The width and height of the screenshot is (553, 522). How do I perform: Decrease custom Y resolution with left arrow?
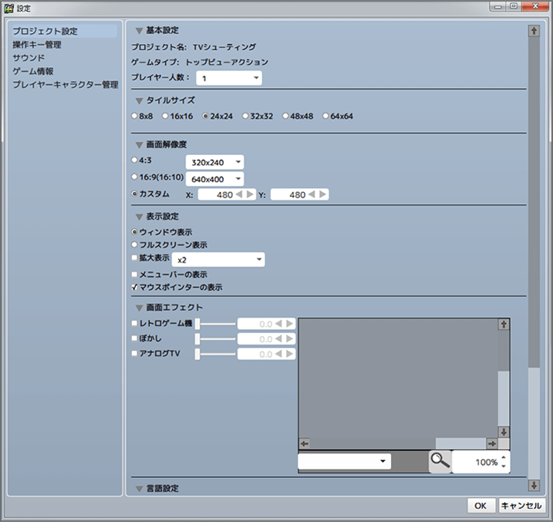pos(313,195)
